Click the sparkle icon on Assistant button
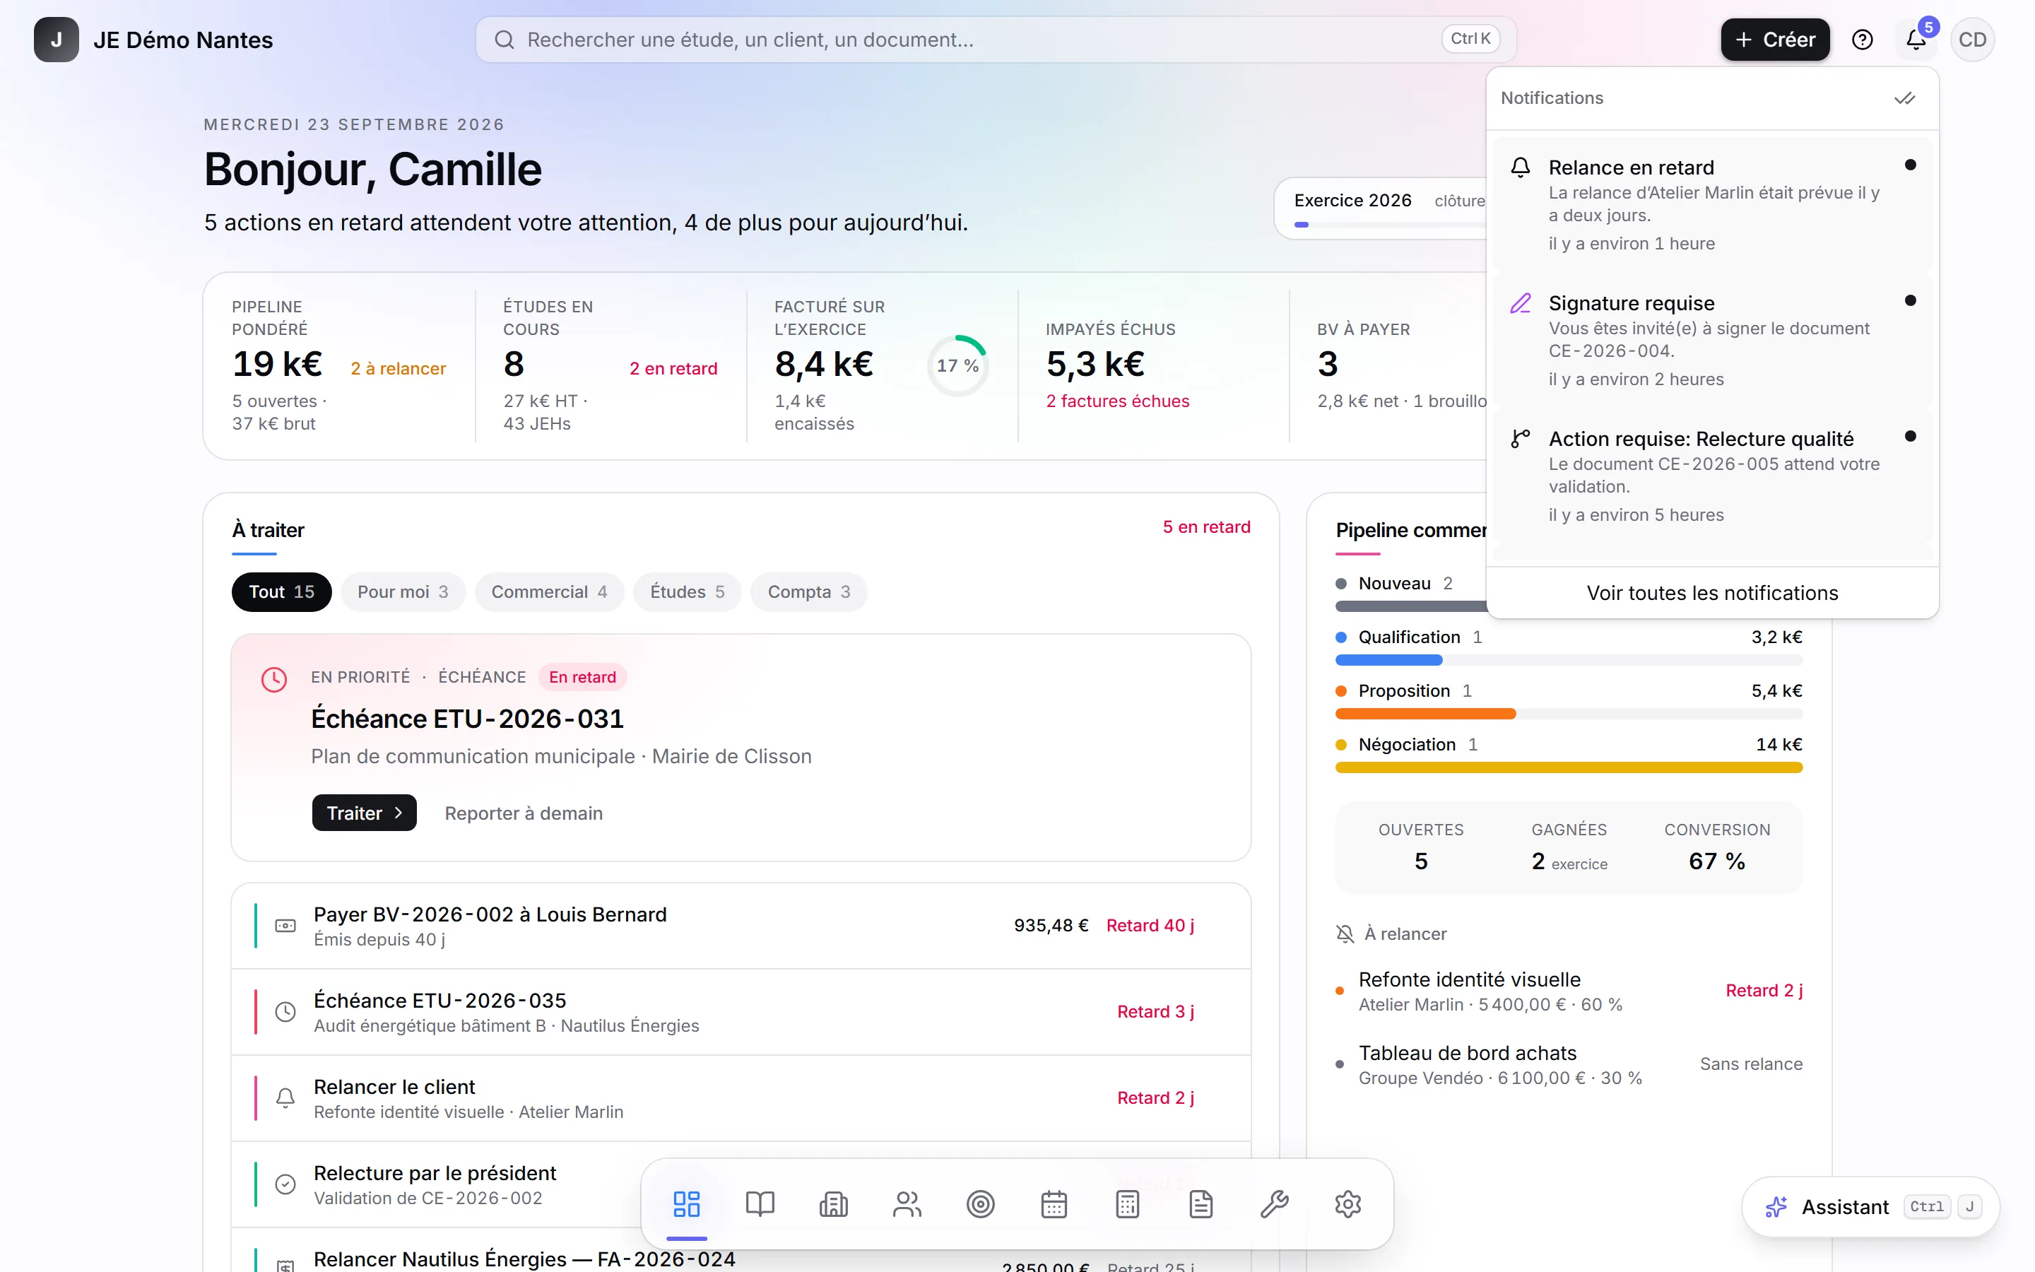Image resolution: width=2035 pixels, height=1272 pixels. coord(1776,1207)
